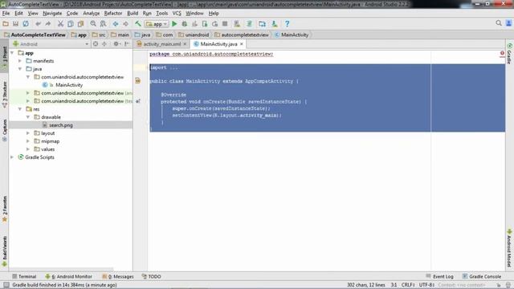Toggle the Build Variants side panel

click(x=5, y=251)
